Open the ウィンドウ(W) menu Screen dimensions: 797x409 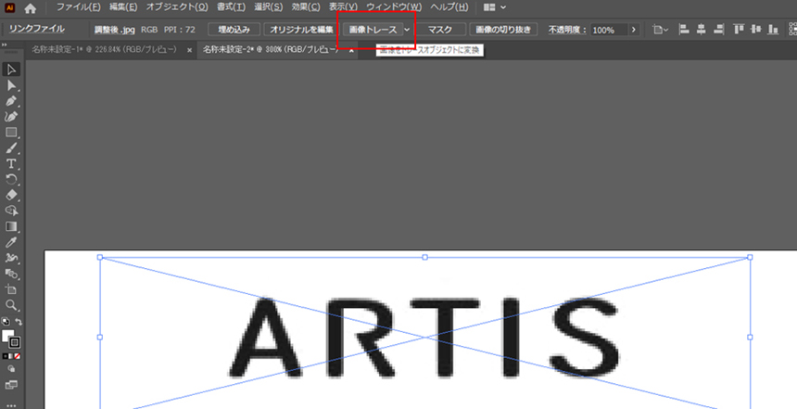pos(395,7)
